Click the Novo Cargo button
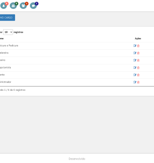This screenshot has height=163, width=154. coord(7,17)
